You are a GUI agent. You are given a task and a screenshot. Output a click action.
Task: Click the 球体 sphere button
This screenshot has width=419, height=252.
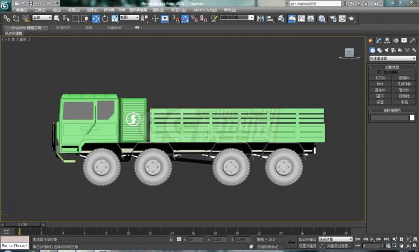tap(380, 84)
